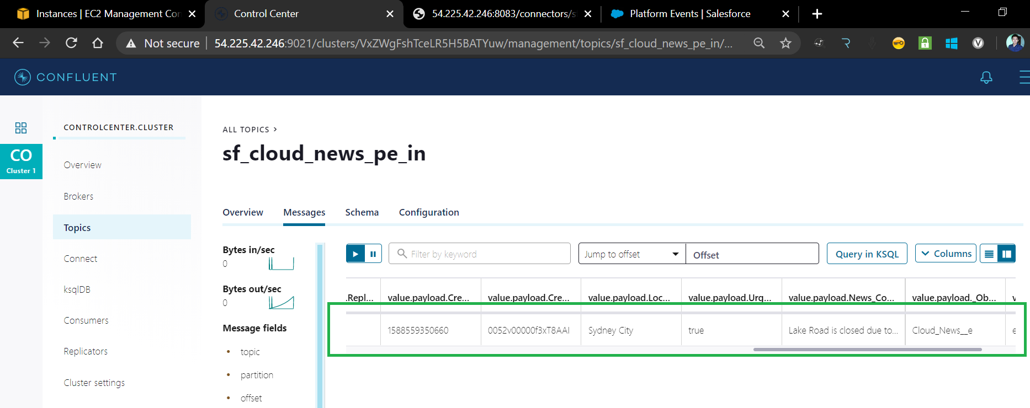Open the Configuration tab
Viewport: 1030px width, 408px height.
[429, 212]
